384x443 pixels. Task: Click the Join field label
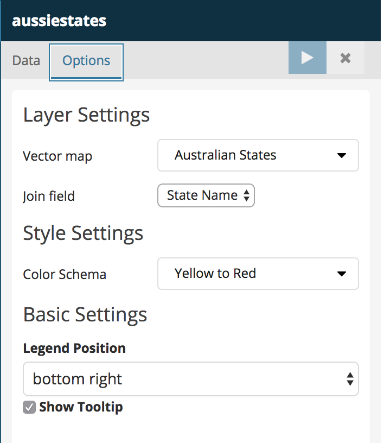click(x=49, y=196)
